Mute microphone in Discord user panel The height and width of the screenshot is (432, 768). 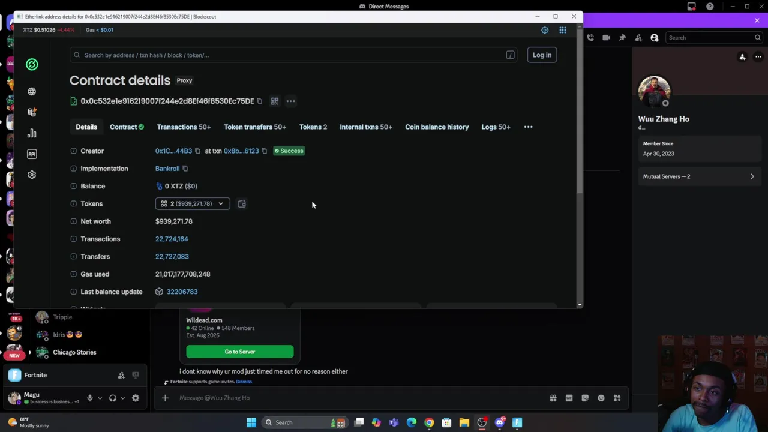tap(90, 398)
